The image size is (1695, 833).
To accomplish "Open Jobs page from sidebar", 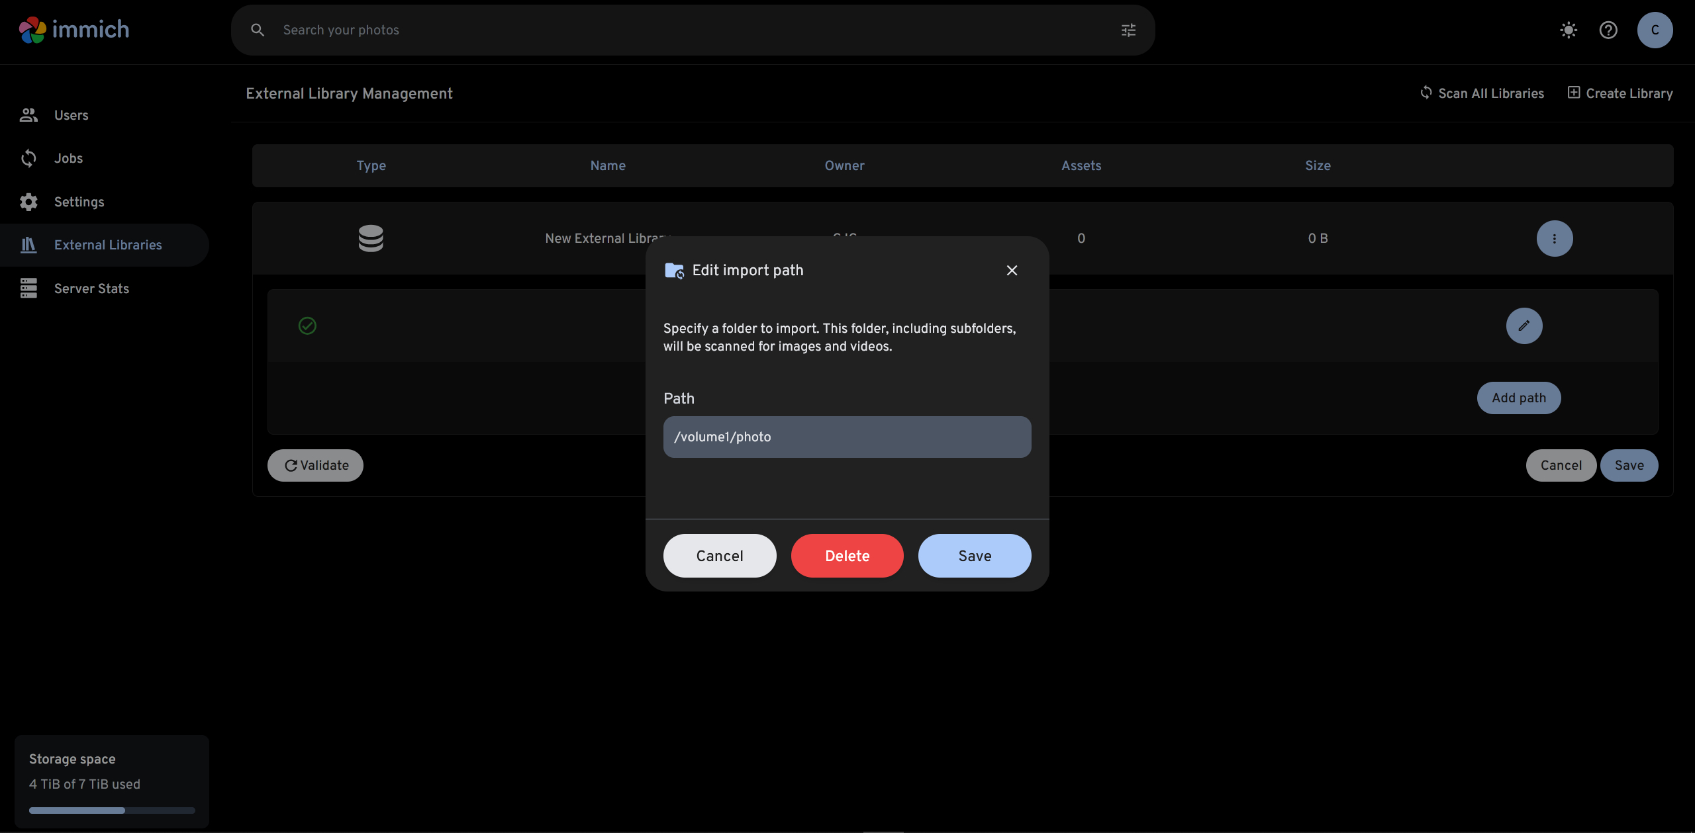I will coord(68,158).
